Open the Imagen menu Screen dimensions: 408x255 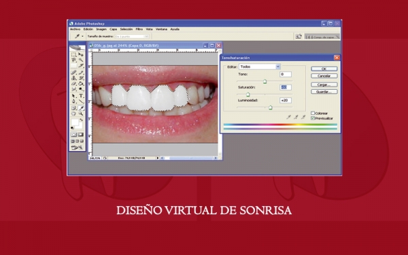coord(101,29)
